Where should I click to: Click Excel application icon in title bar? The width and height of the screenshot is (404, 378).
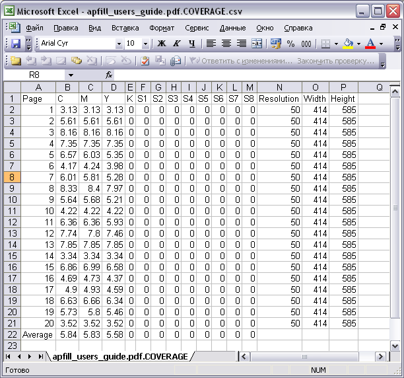pyautogui.click(x=9, y=11)
